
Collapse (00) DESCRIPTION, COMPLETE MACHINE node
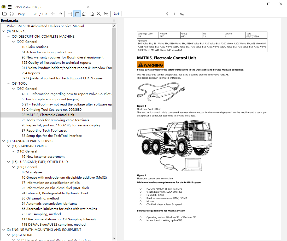pyautogui.click(x=8, y=36)
